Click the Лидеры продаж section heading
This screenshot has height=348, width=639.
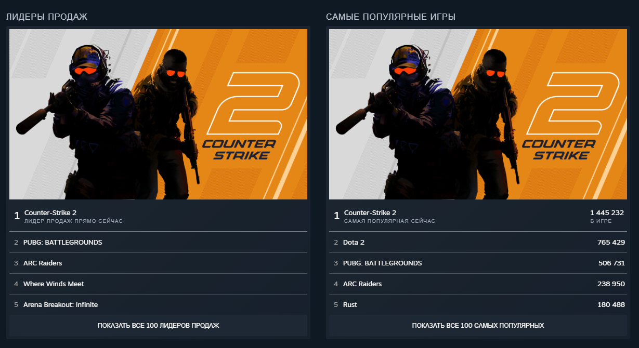tap(47, 17)
